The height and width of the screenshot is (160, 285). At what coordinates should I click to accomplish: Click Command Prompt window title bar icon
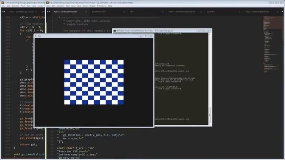114,31
